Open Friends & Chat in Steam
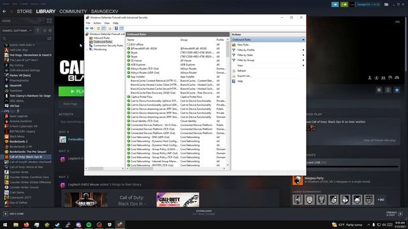The image size is (408, 229). pos(395,214)
